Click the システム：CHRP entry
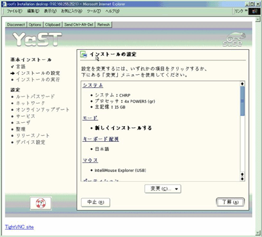 point(113,95)
